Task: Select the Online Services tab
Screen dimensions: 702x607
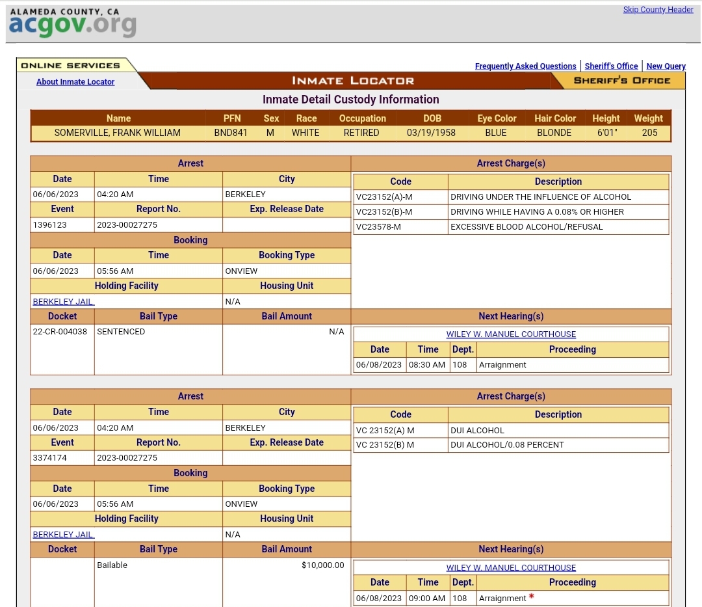Action: point(71,66)
